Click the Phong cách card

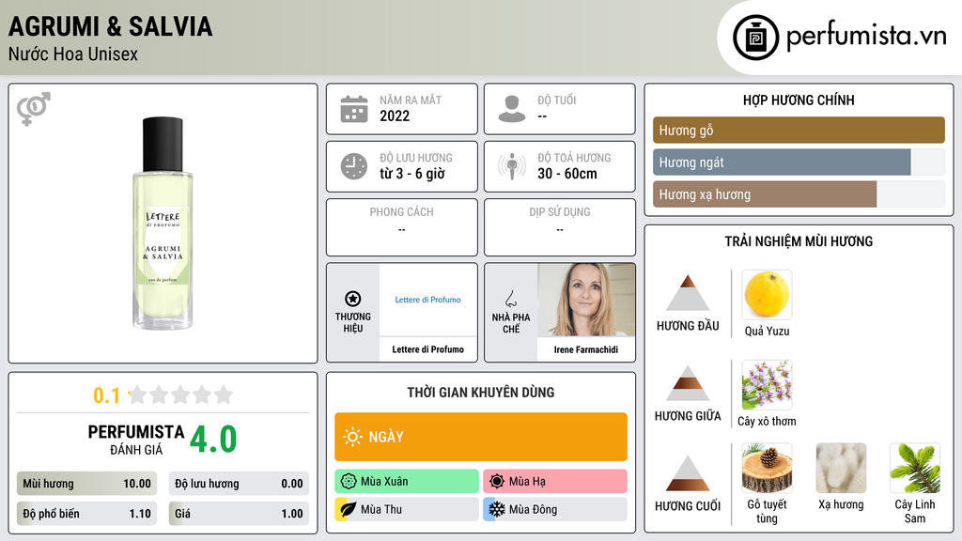402,227
